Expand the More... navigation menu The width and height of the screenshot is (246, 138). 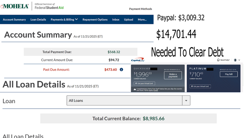click(142, 19)
